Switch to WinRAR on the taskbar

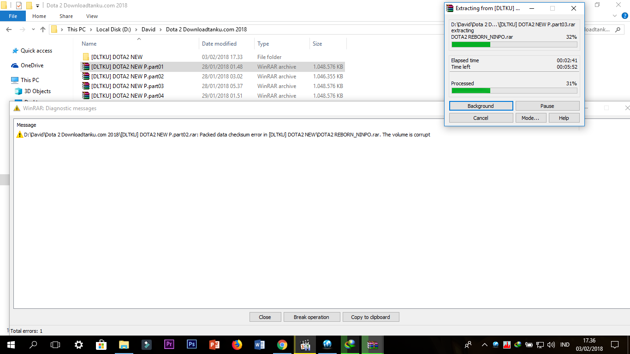click(373, 345)
